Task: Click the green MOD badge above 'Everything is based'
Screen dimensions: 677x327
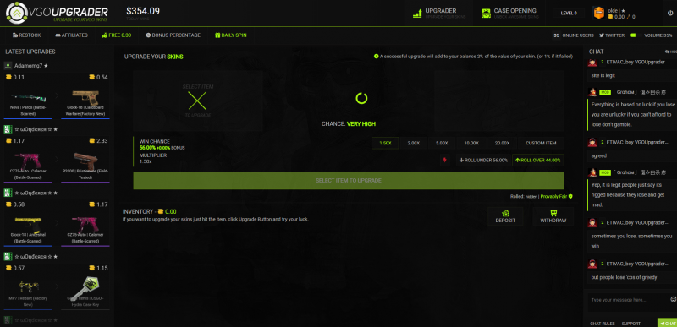Action: tap(605, 92)
